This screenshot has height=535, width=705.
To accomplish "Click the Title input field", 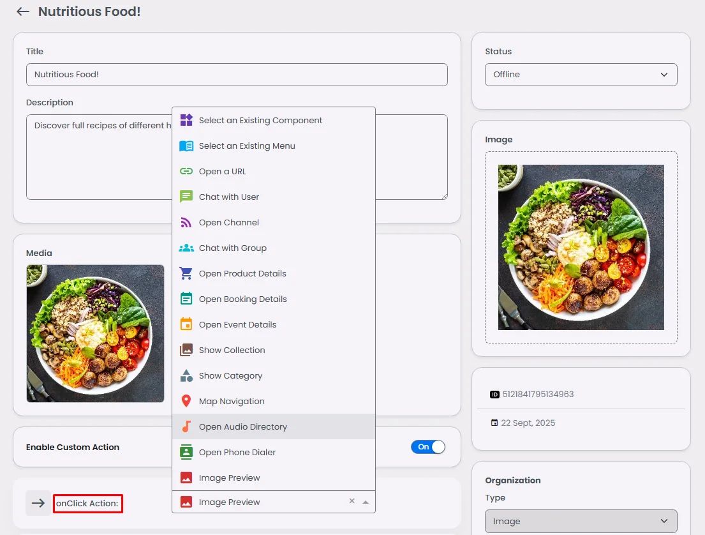I will 237,75.
